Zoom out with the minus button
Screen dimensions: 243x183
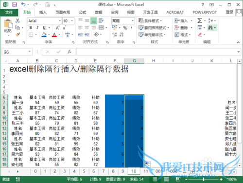point(186,179)
